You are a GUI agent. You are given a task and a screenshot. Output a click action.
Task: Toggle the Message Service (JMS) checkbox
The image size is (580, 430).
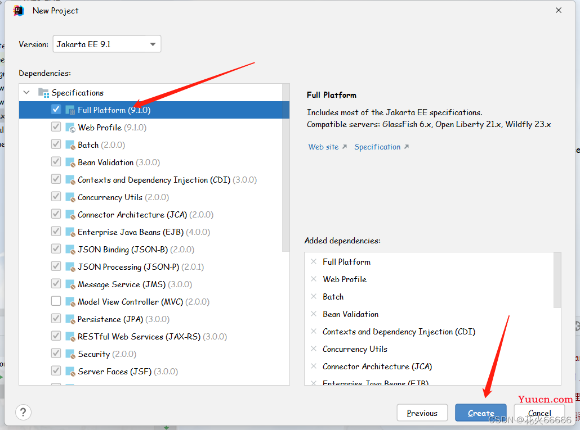[x=56, y=284]
